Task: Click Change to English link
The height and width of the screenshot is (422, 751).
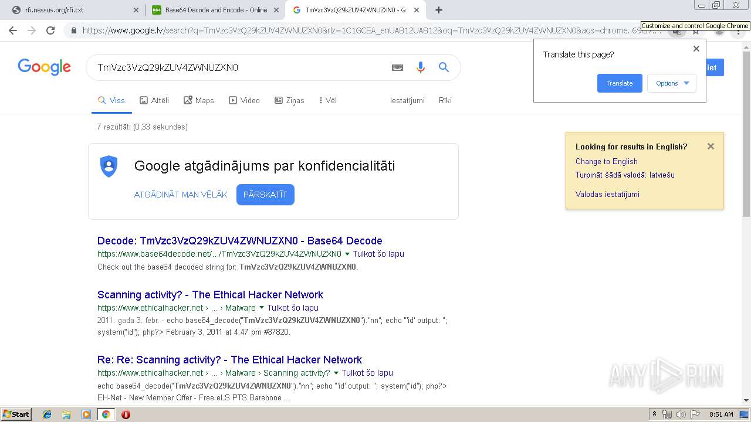Action: pos(607,162)
